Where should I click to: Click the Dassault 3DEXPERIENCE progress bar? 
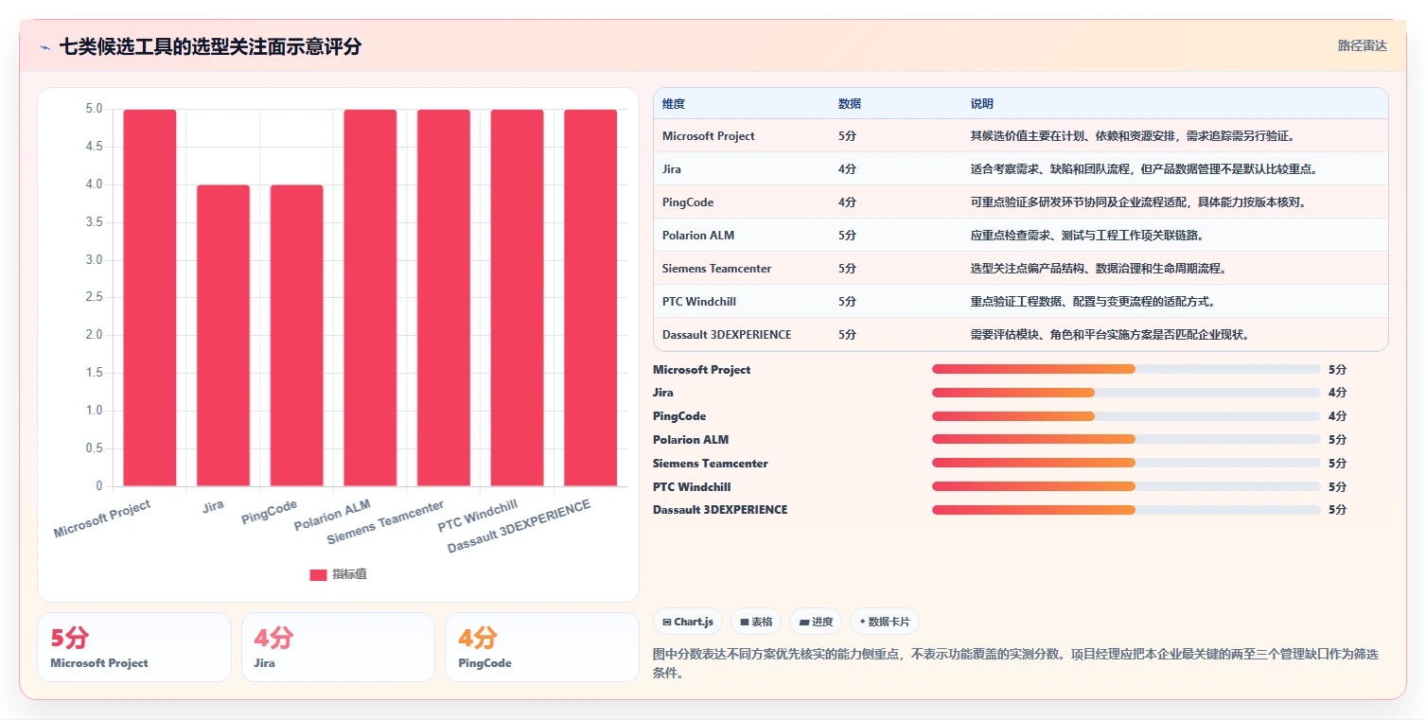coord(1126,510)
